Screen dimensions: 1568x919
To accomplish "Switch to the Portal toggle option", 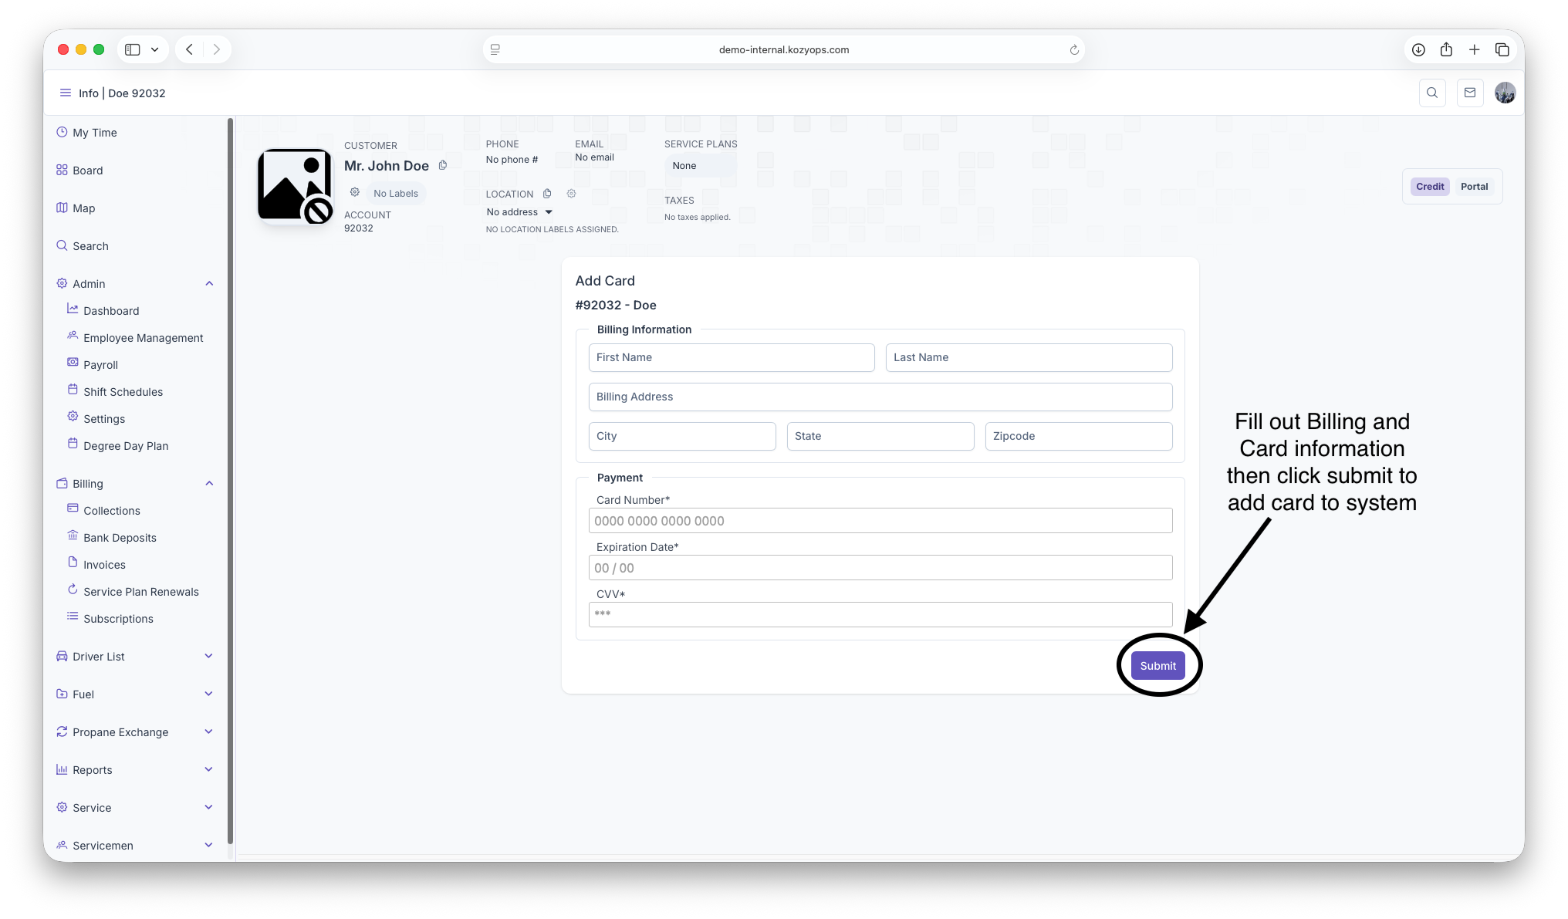I will [x=1474, y=186].
